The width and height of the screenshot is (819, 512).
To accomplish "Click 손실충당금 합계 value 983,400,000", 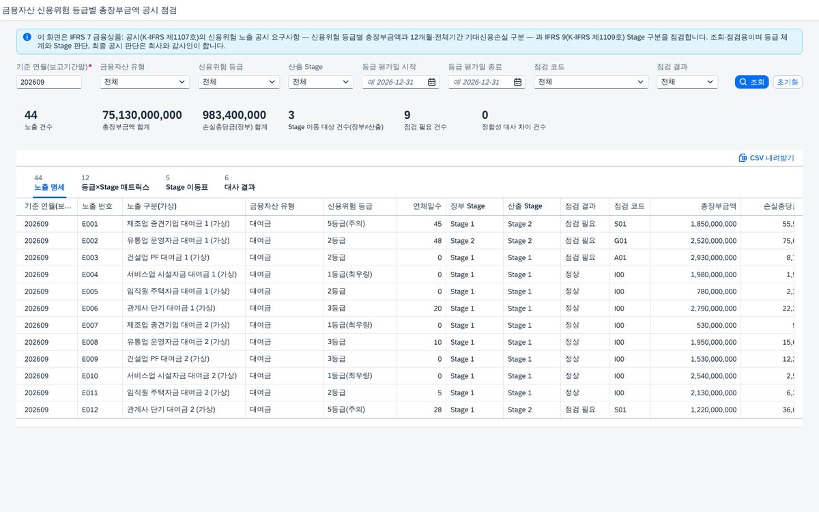I will coord(234,115).
